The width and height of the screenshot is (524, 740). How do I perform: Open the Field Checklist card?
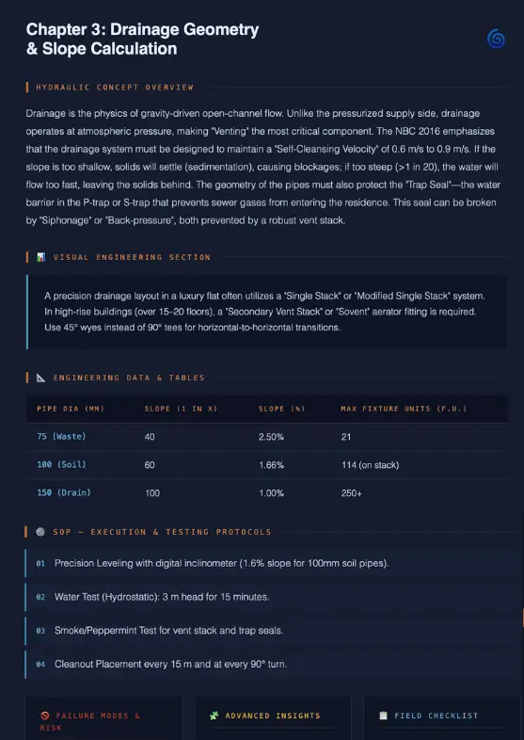point(442,718)
